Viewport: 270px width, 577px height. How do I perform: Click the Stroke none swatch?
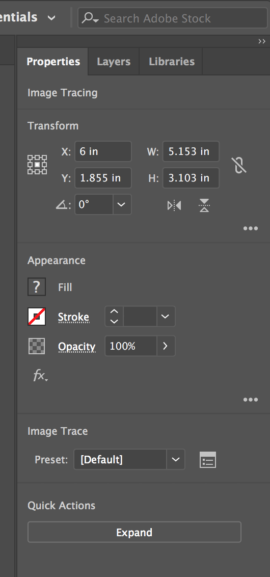[37, 317]
